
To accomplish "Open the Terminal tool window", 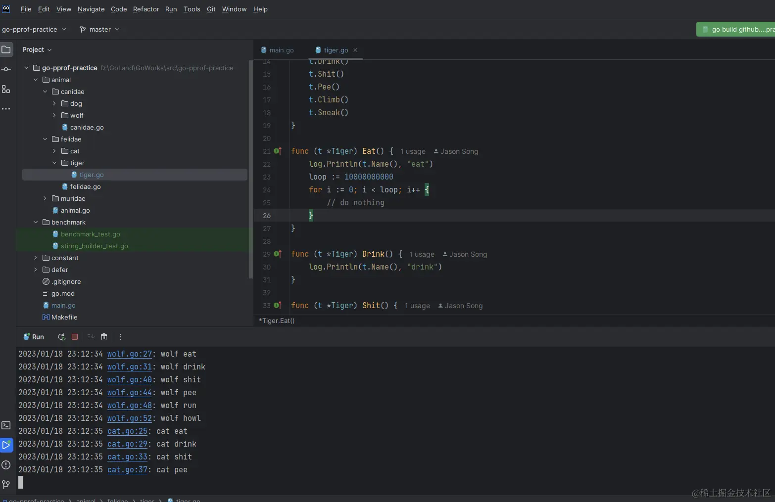I will [x=6, y=425].
